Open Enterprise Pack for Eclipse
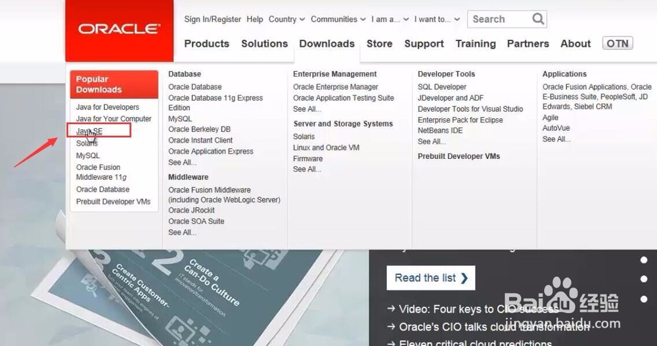This screenshot has width=657, height=346. (460, 119)
